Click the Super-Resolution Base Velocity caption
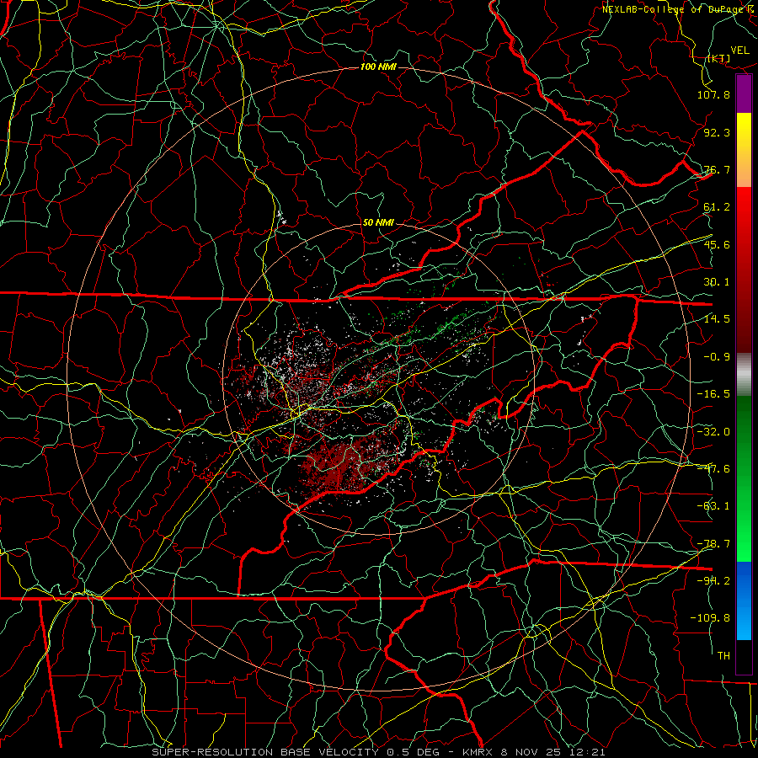758x758 pixels. click(x=378, y=752)
